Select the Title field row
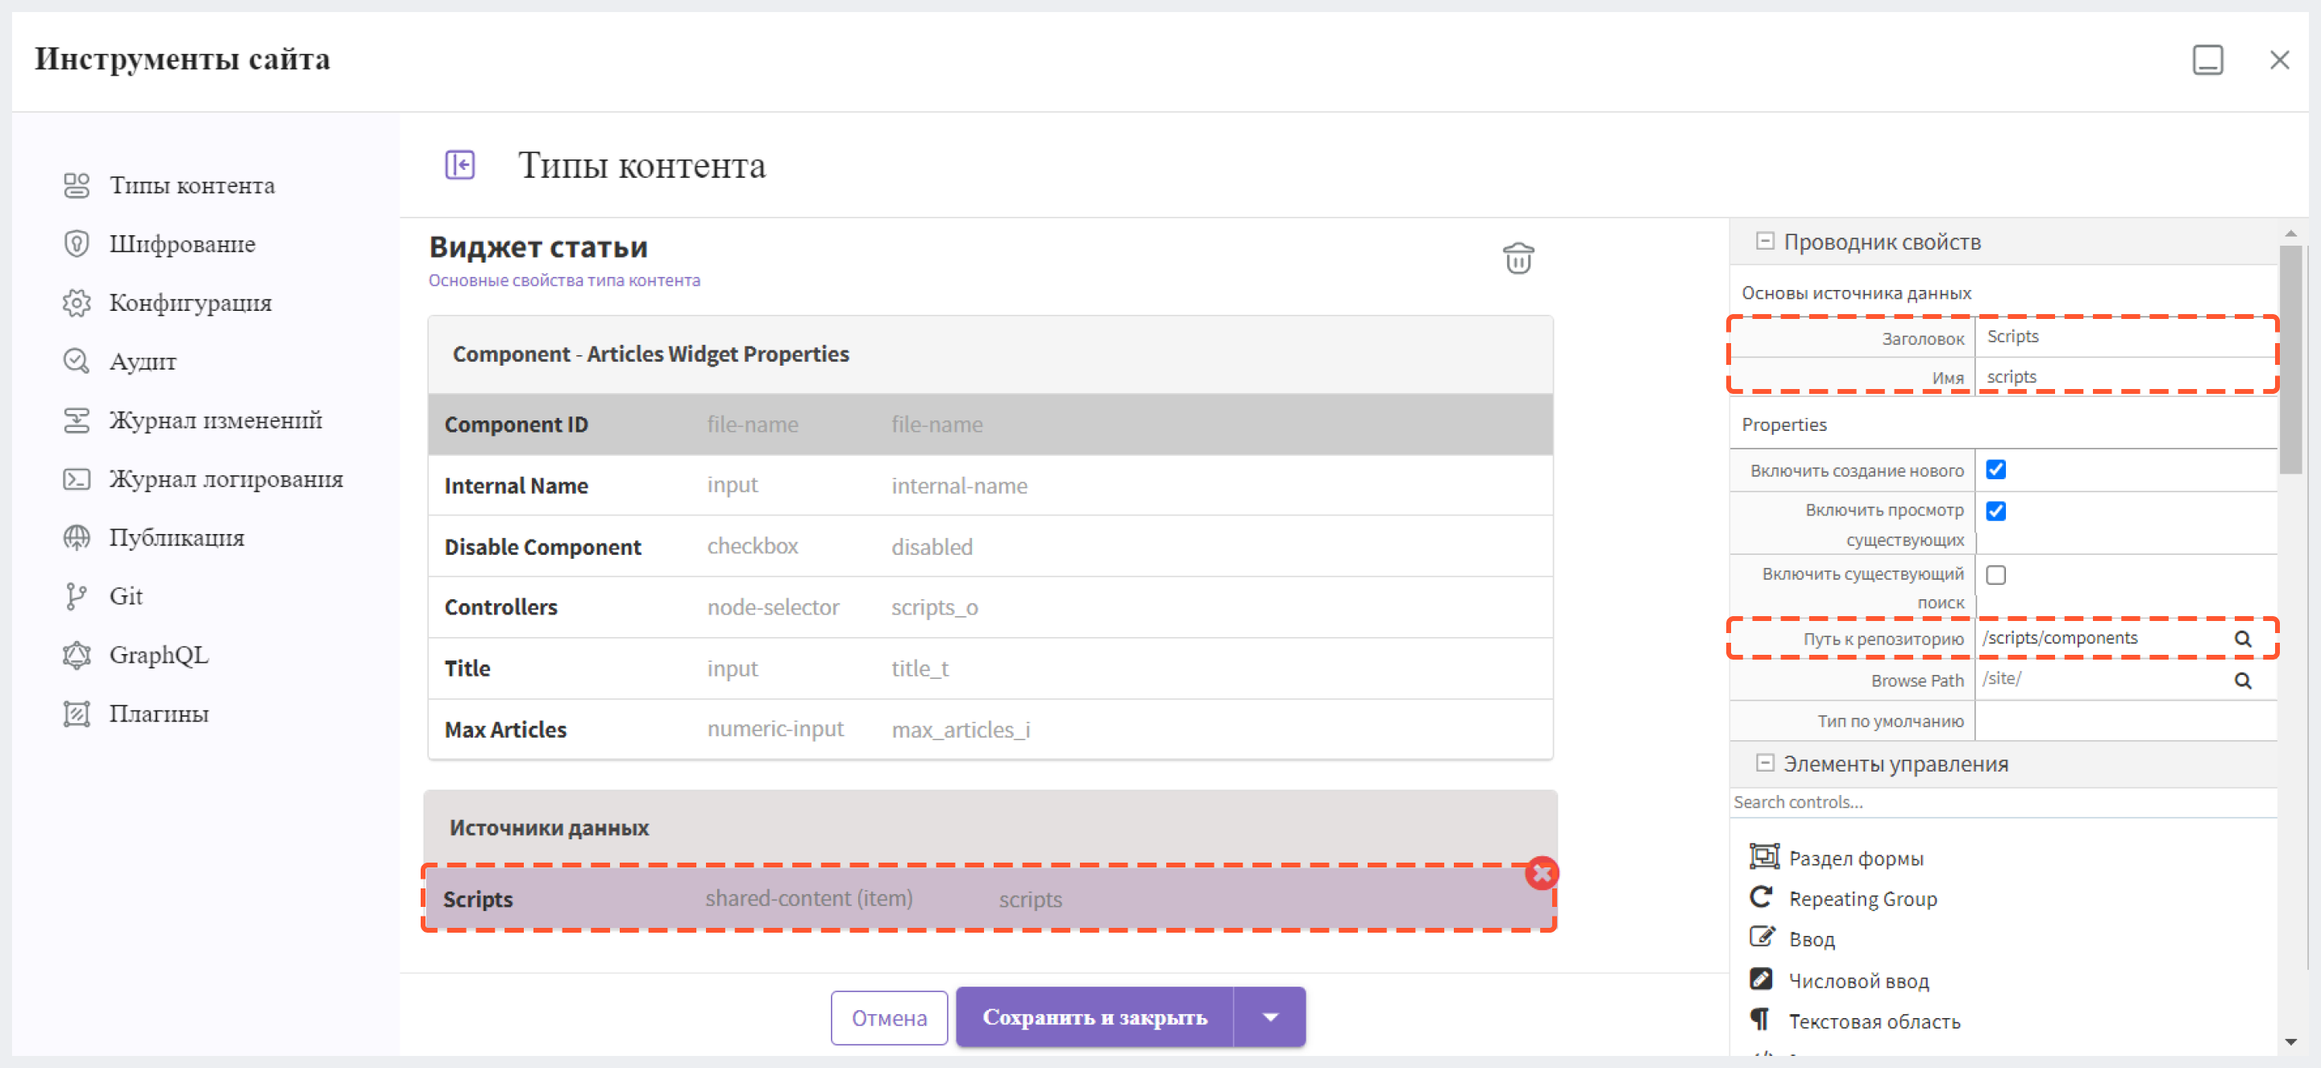This screenshot has width=2321, height=1068. click(990, 669)
